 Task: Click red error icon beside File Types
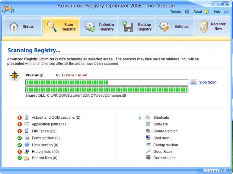point(19,131)
